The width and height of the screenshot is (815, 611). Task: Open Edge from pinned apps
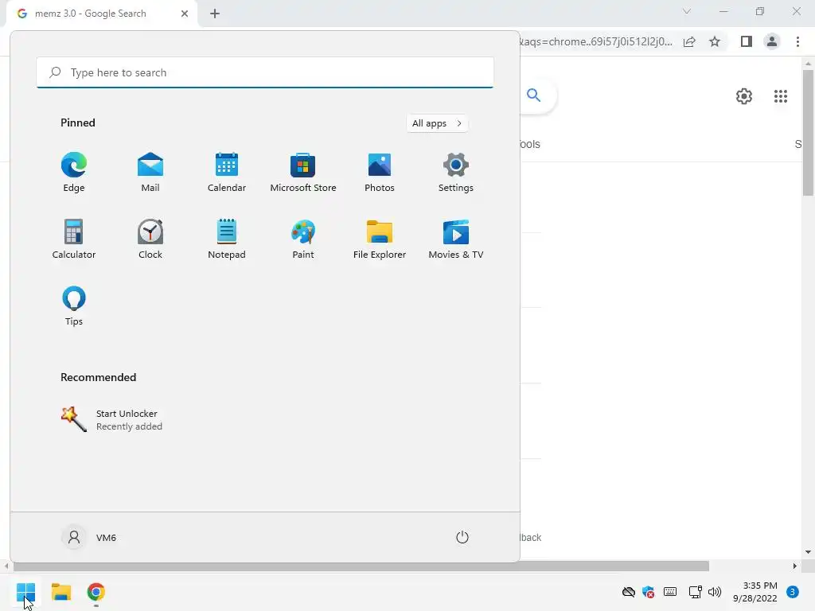[x=74, y=173]
